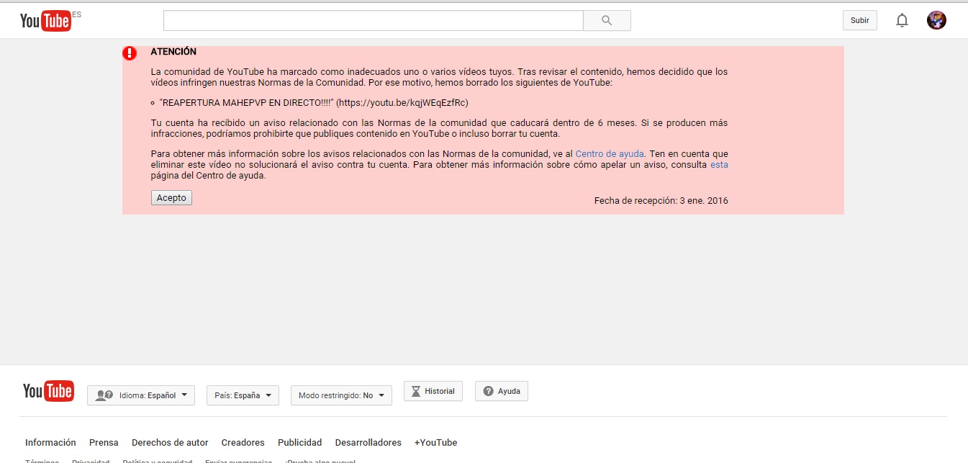Click the removed video title REAPERTURA MAHEPVP EN DIRECTO

pos(247,103)
